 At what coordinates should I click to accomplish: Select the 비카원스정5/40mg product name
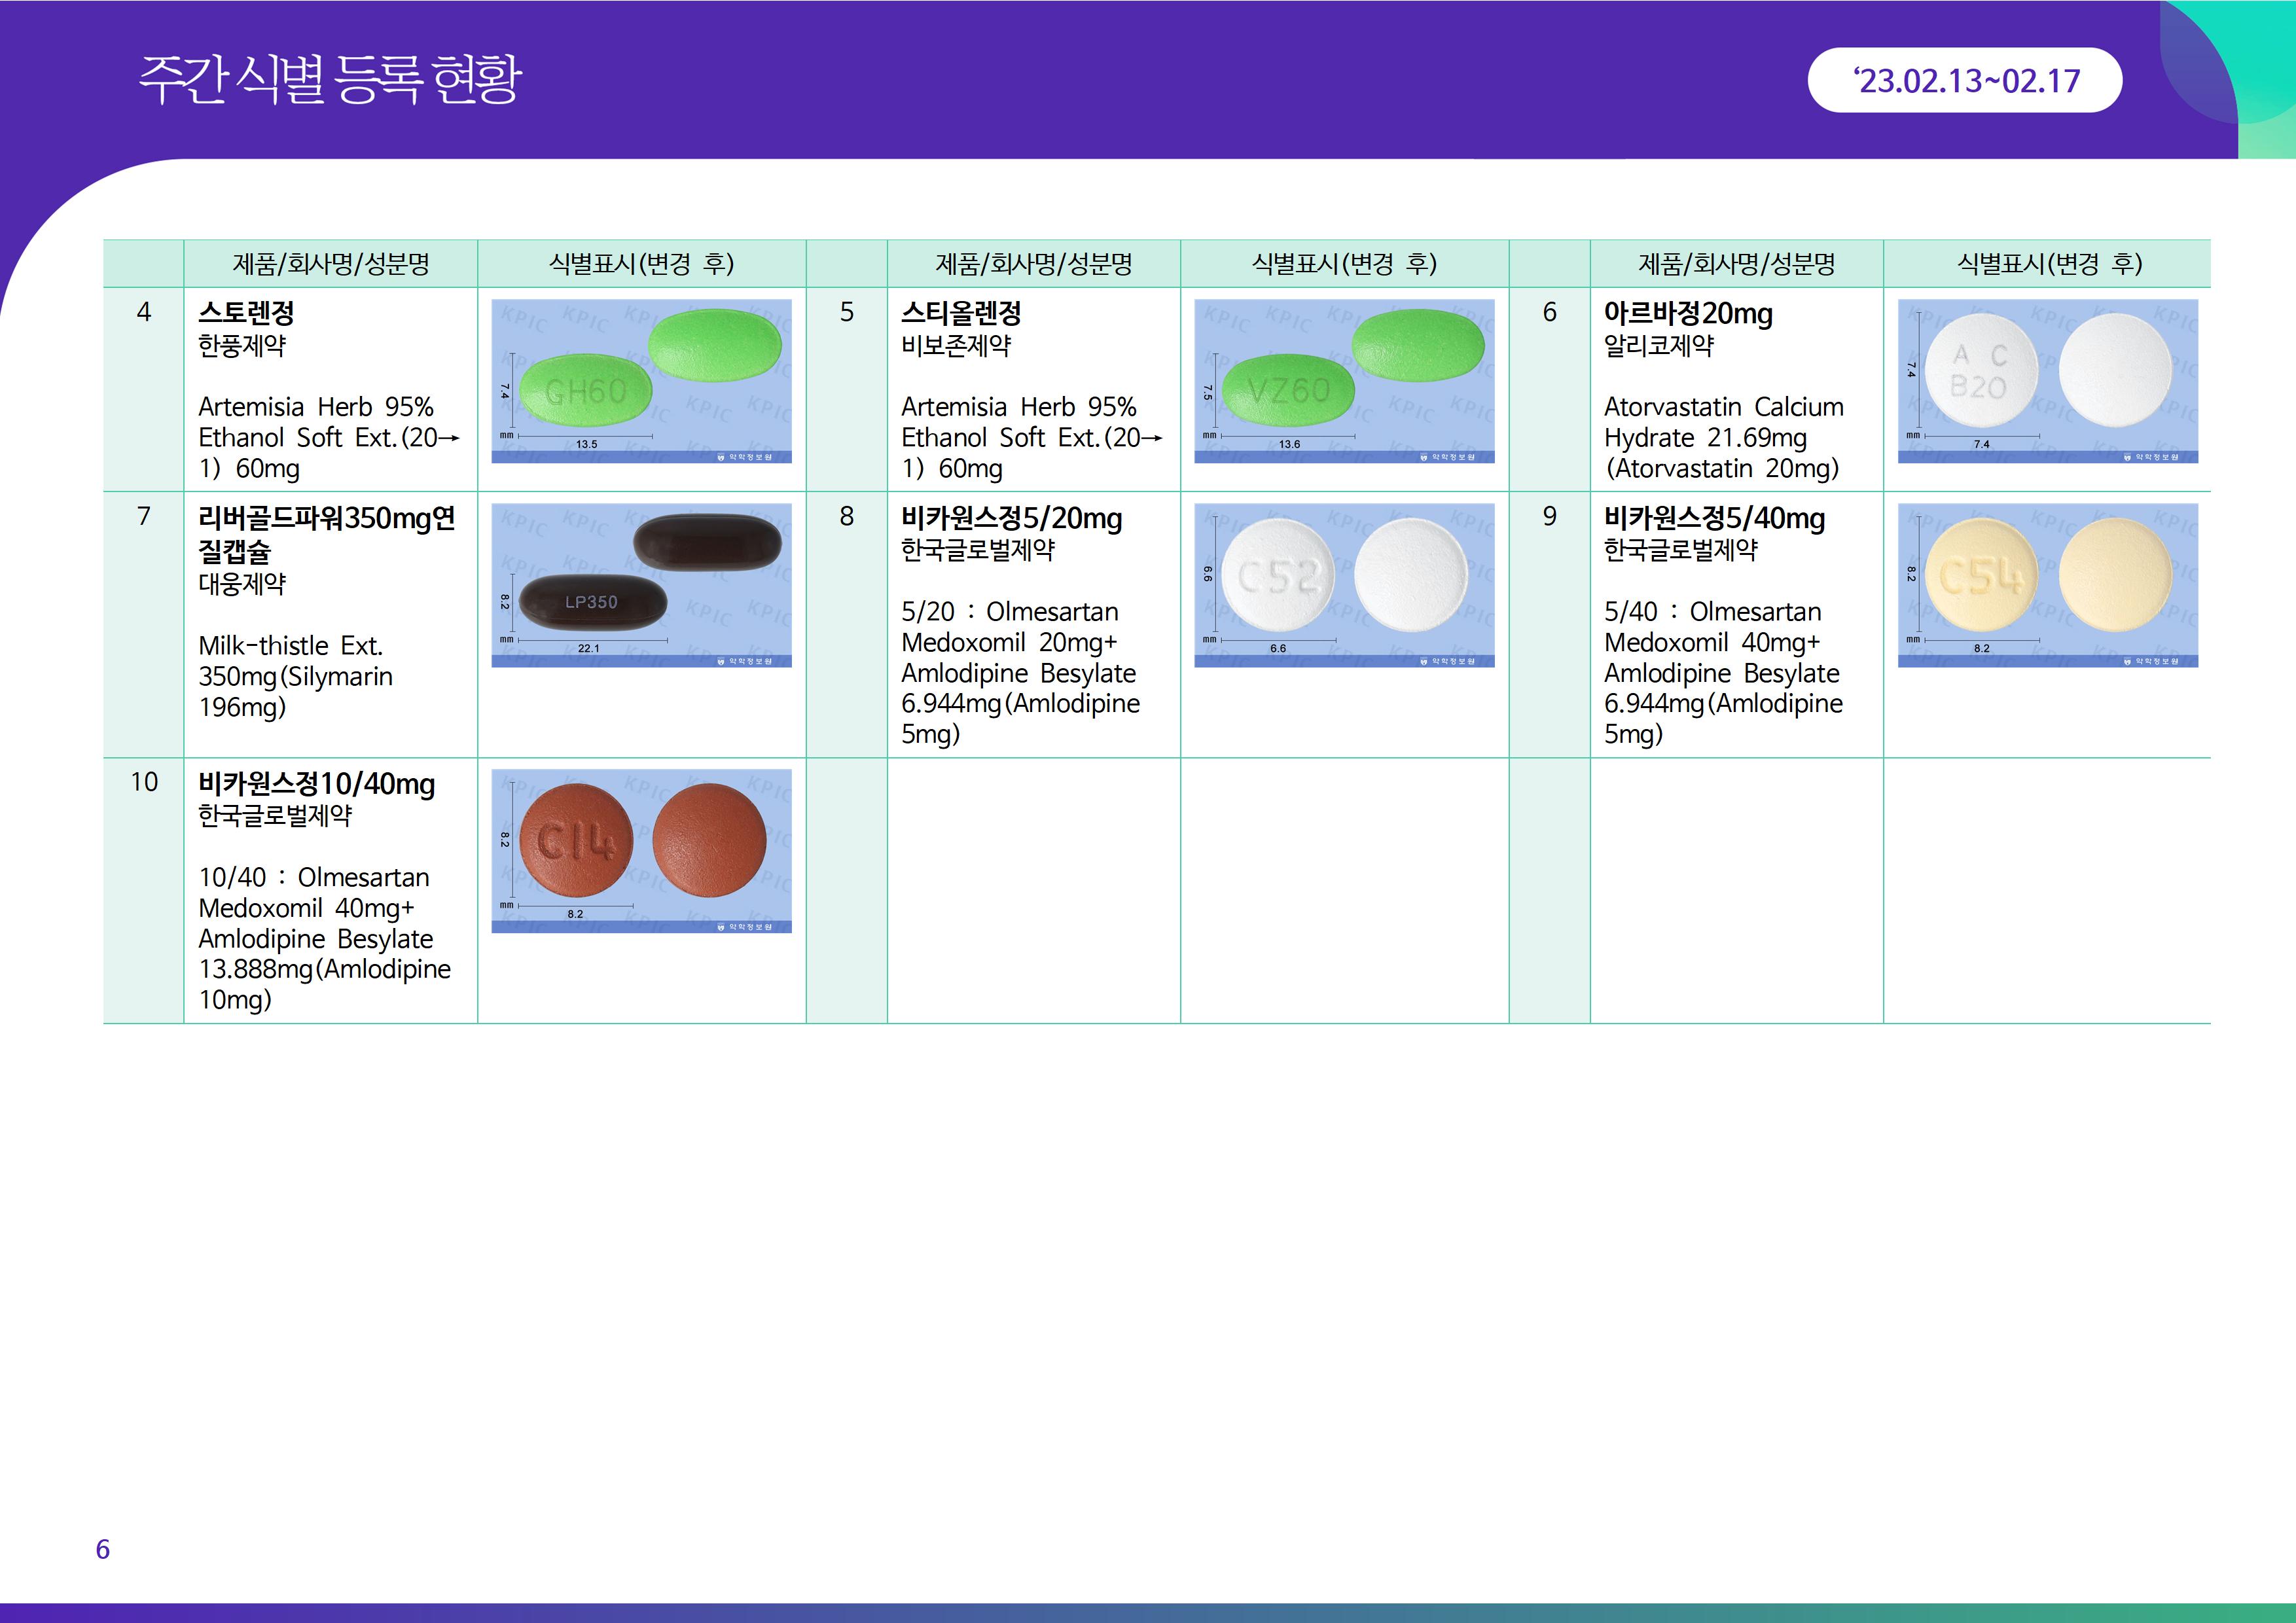click(x=1714, y=518)
